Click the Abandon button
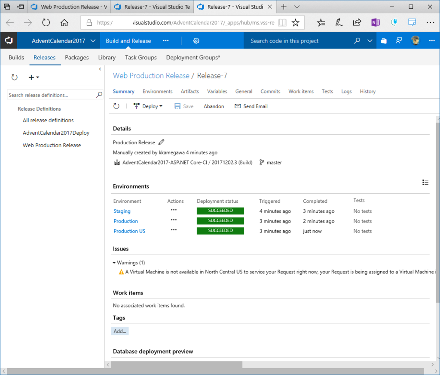 point(214,106)
